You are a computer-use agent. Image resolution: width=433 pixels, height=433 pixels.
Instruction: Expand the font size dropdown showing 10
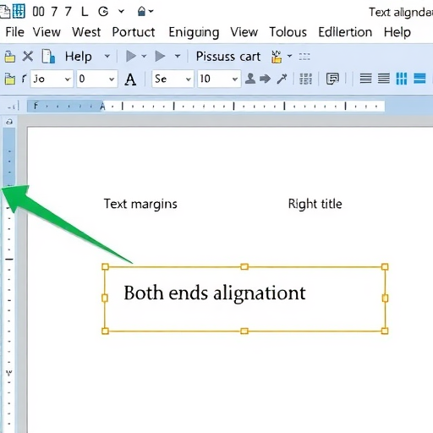(x=219, y=79)
